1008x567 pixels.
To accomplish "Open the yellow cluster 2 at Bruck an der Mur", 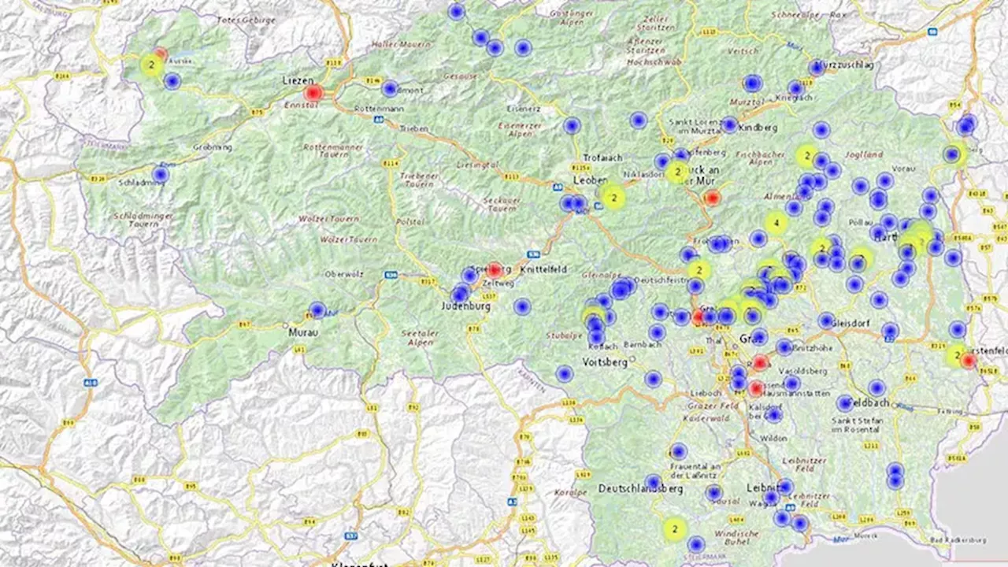I will pos(676,172).
